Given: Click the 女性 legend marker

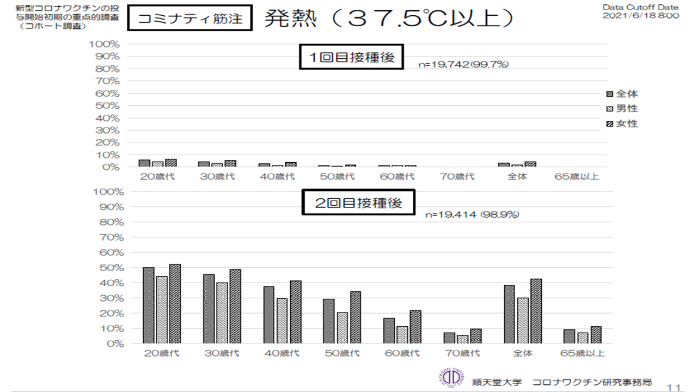Looking at the screenshot, I should (x=609, y=124).
